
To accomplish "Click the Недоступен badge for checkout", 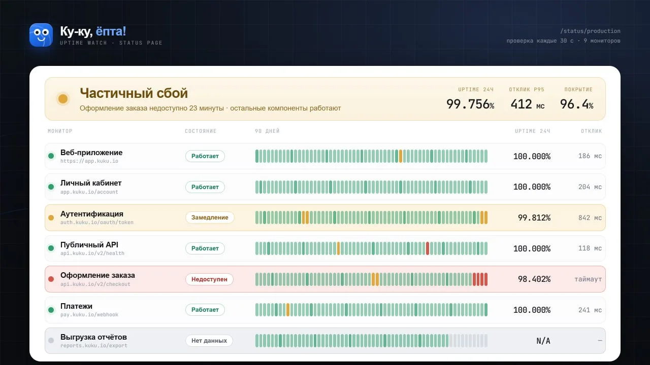I will (209, 279).
